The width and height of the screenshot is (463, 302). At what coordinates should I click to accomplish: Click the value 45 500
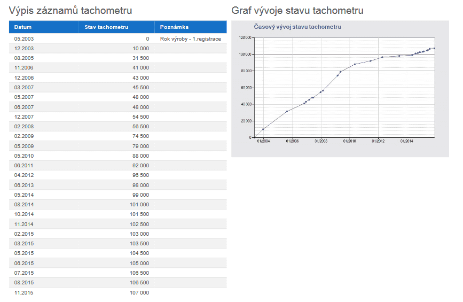[x=140, y=88]
